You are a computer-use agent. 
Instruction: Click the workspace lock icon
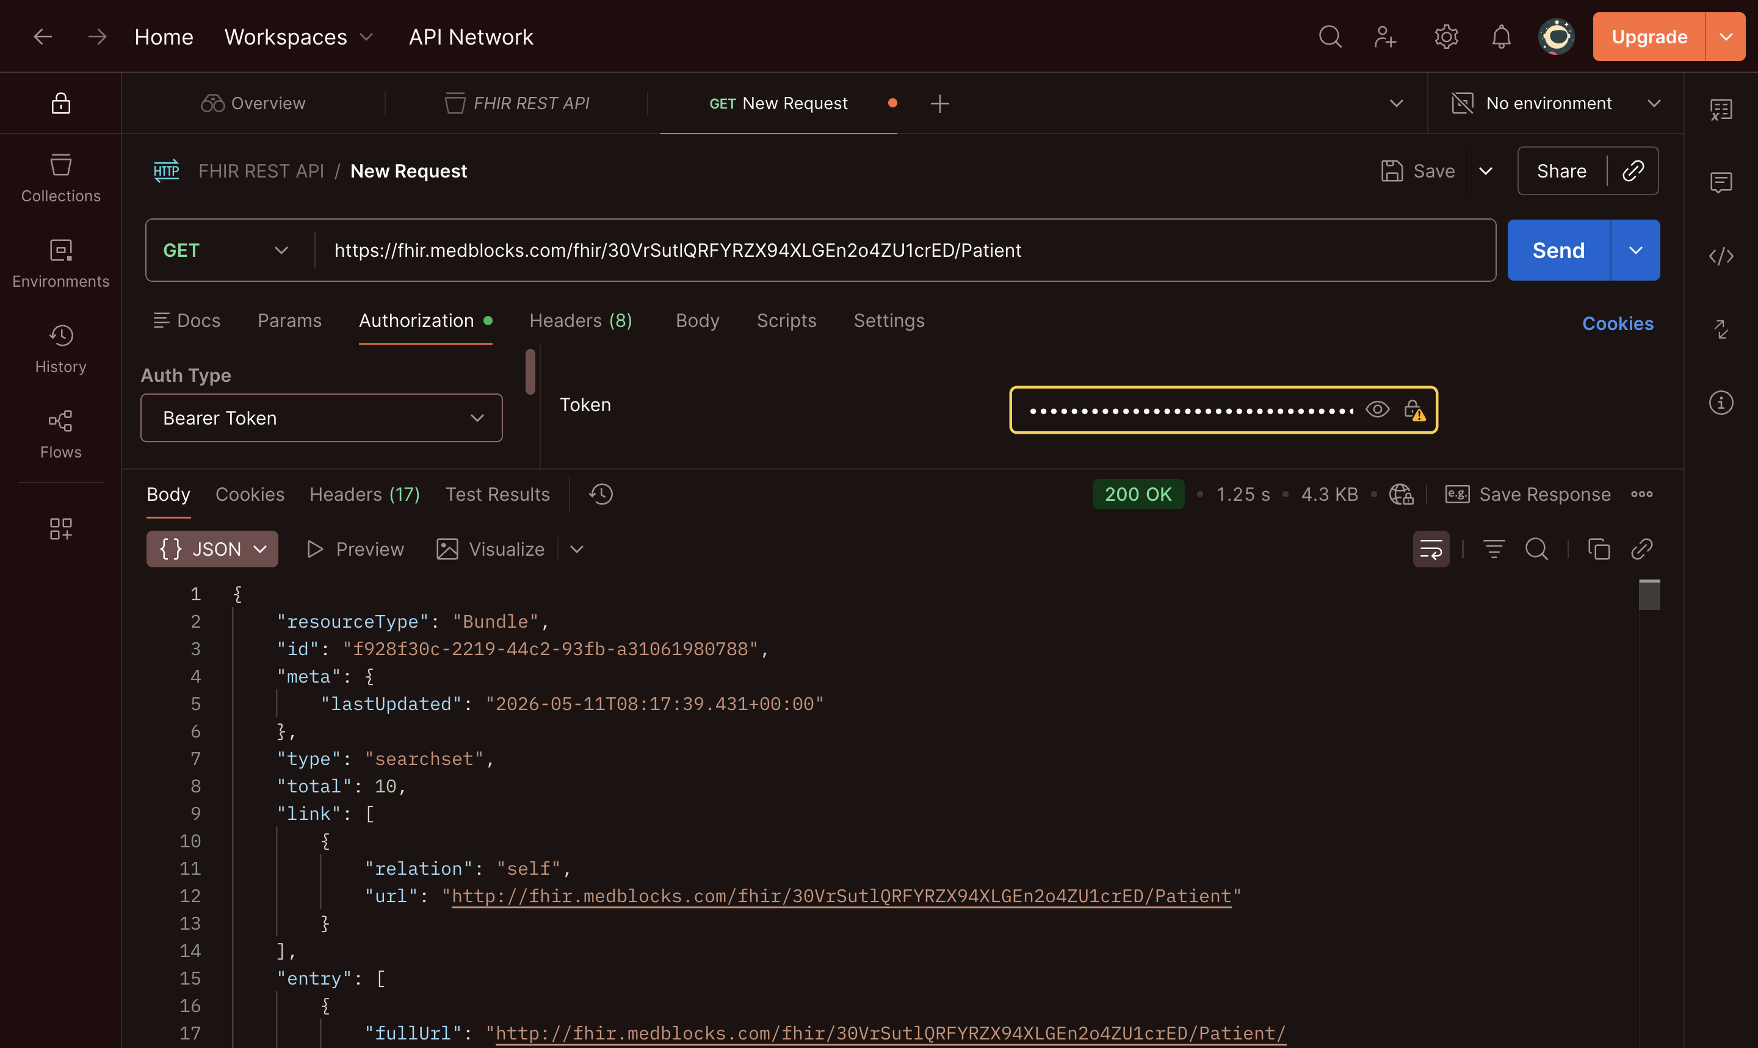[x=61, y=103]
